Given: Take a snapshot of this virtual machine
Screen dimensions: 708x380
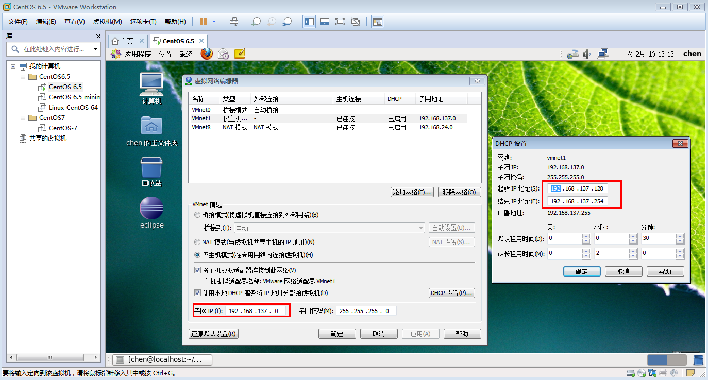Looking at the screenshot, I should coord(256,22).
